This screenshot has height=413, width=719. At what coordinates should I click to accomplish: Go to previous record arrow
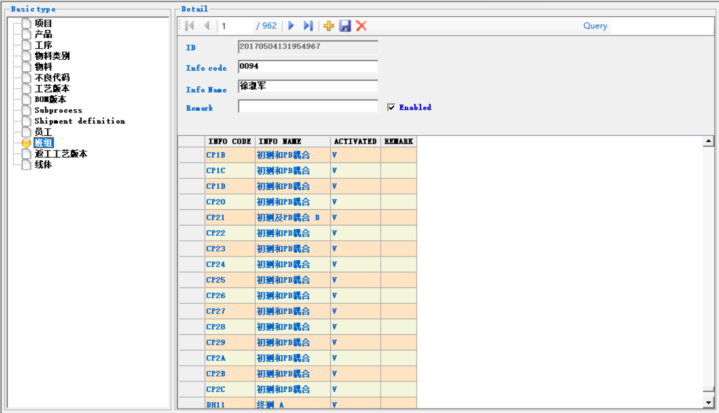click(x=206, y=26)
